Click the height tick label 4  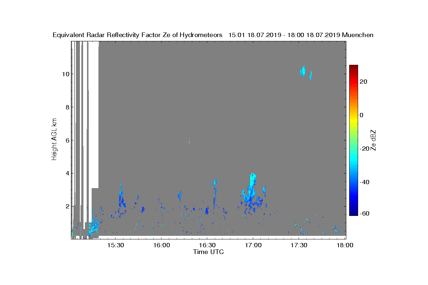tap(67, 173)
